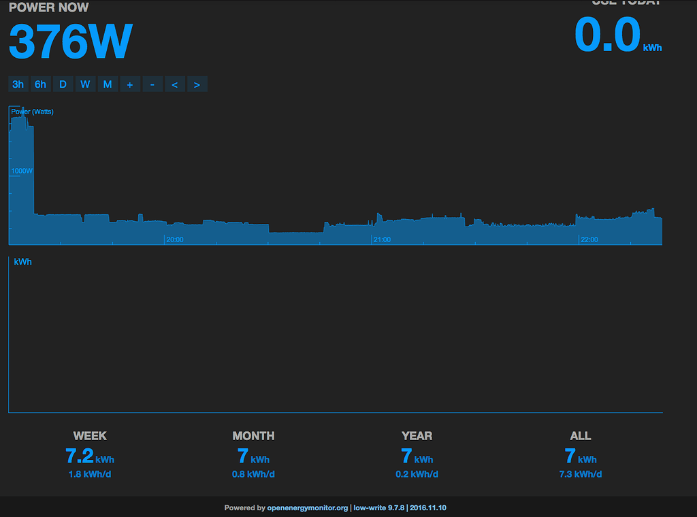Zoom in using the + button

pyautogui.click(x=130, y=84)
